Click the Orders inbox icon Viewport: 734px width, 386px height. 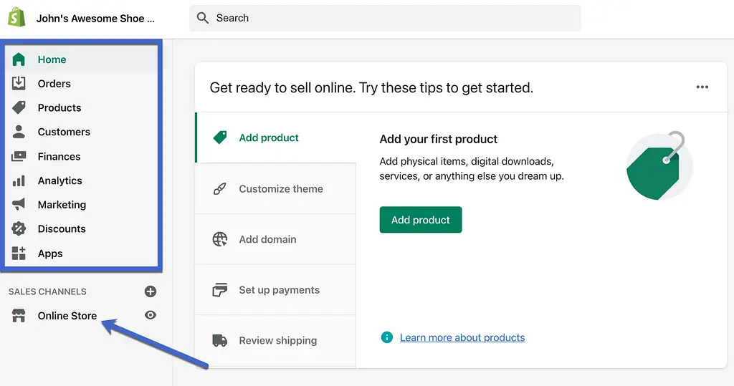tap(19, 83)
